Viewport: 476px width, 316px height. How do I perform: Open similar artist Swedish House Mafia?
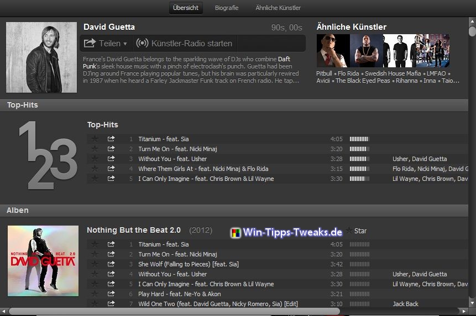click(393, 73)
